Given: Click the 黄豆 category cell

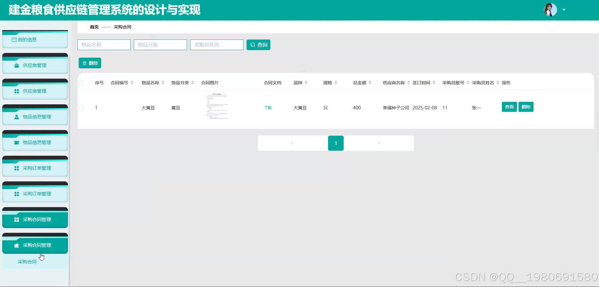Looking at the screenshot, I should tap(176, 108).
